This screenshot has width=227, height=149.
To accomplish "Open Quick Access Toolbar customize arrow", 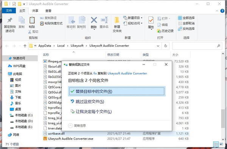I will (24, 4).
